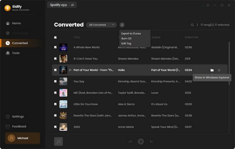Open the grid tools icon beside the filter
Screen dimensions: 235x149
122,25
